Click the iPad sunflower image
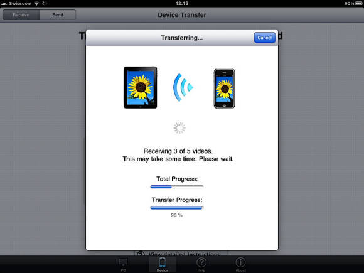 [140, 87]
